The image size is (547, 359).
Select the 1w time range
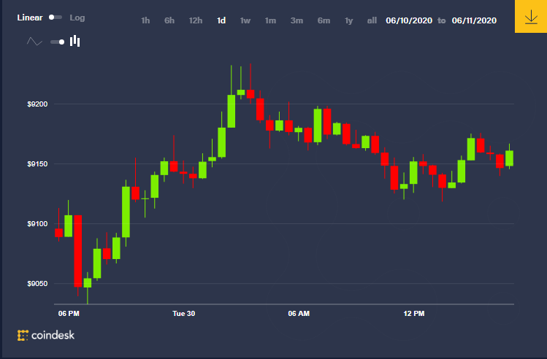click(x=245, y=20)
